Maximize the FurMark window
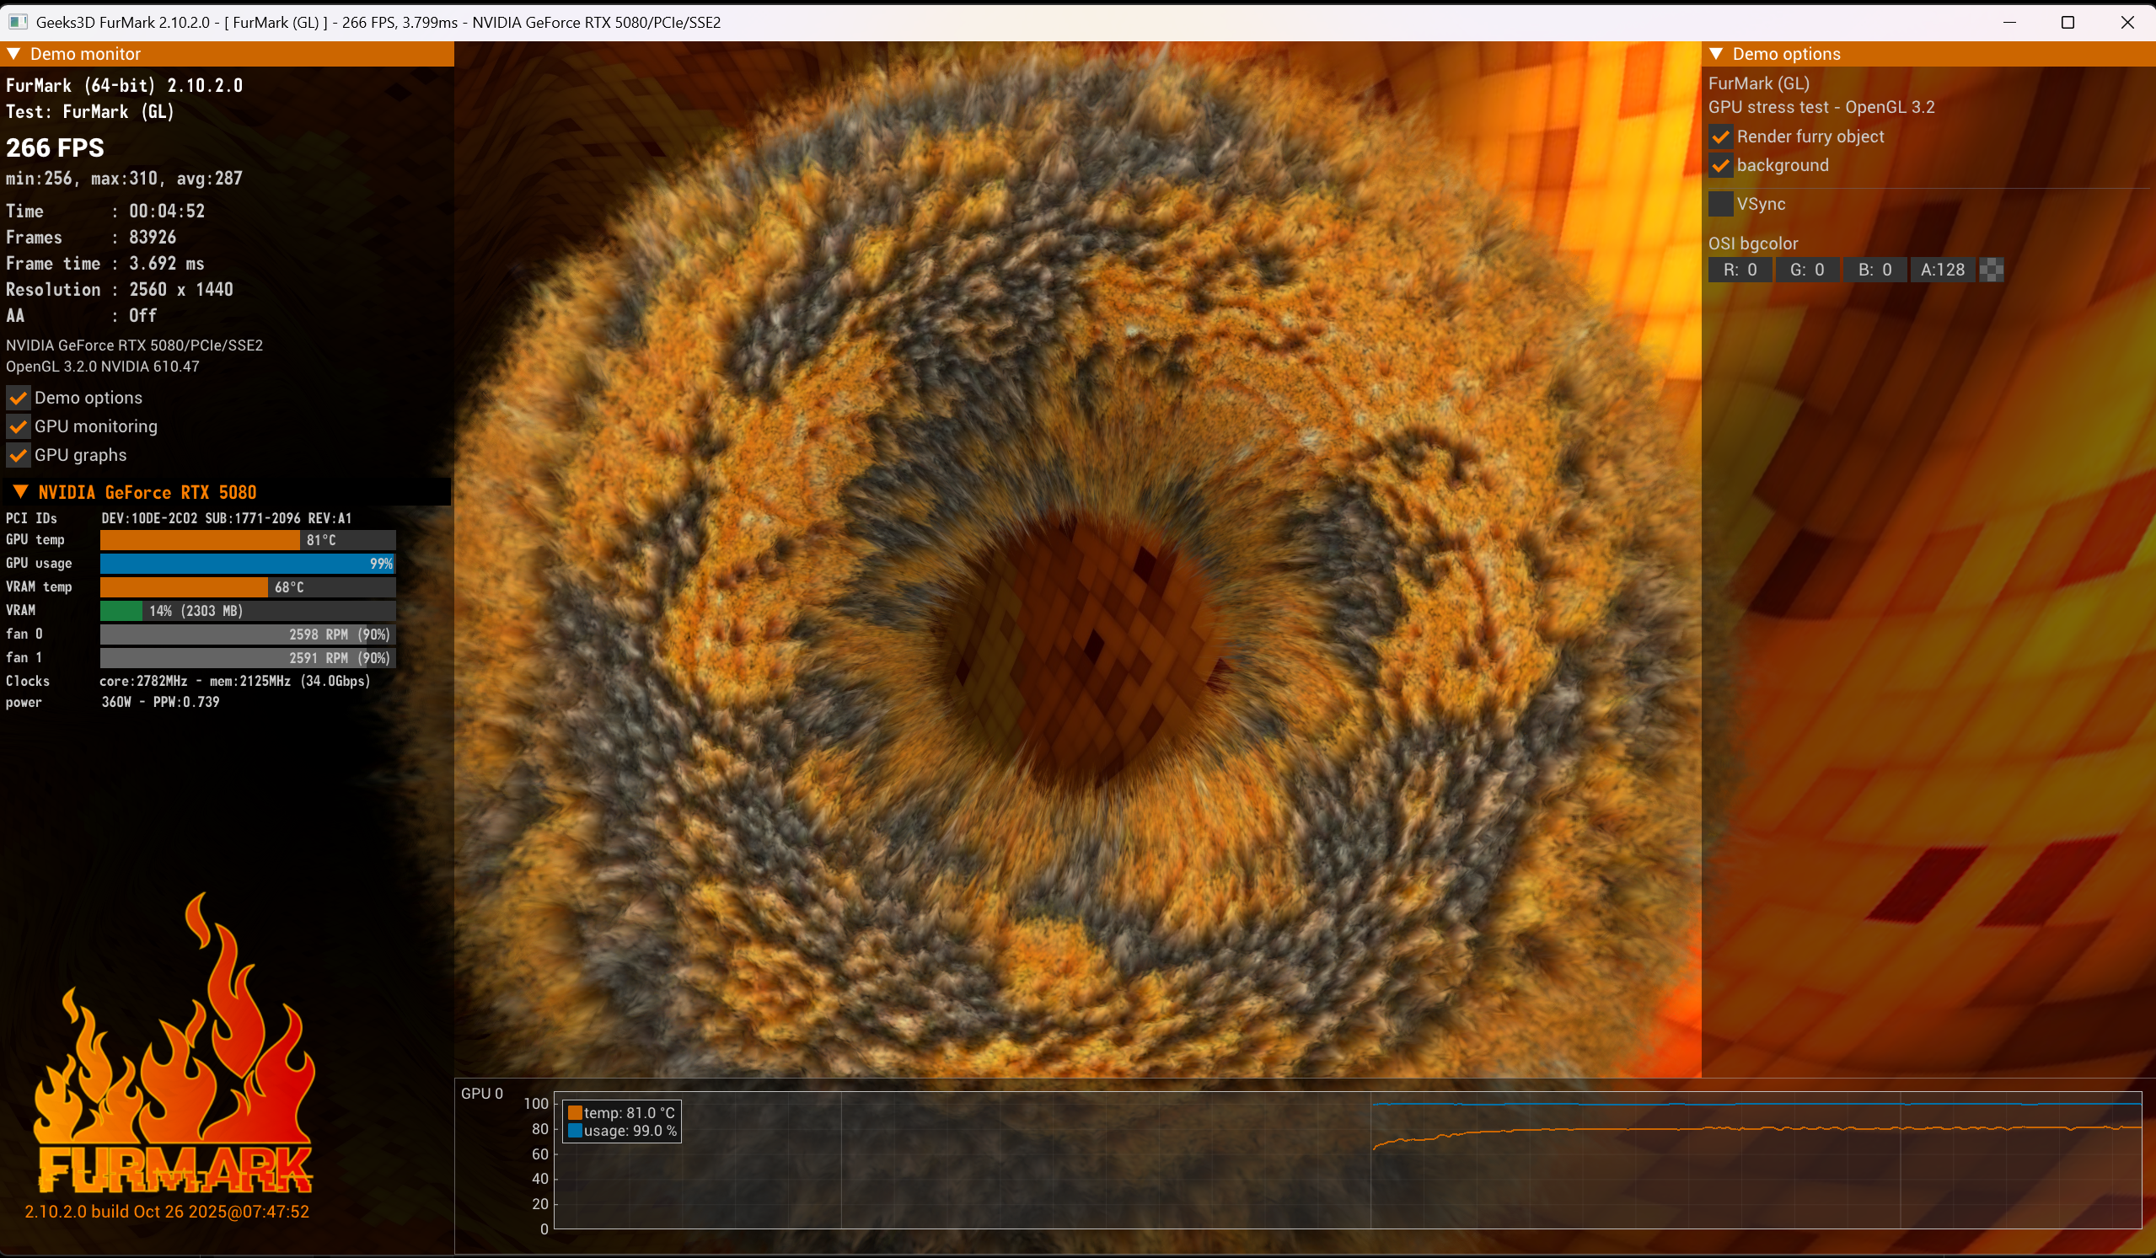The image size is (2156, 1258). 2068,22
